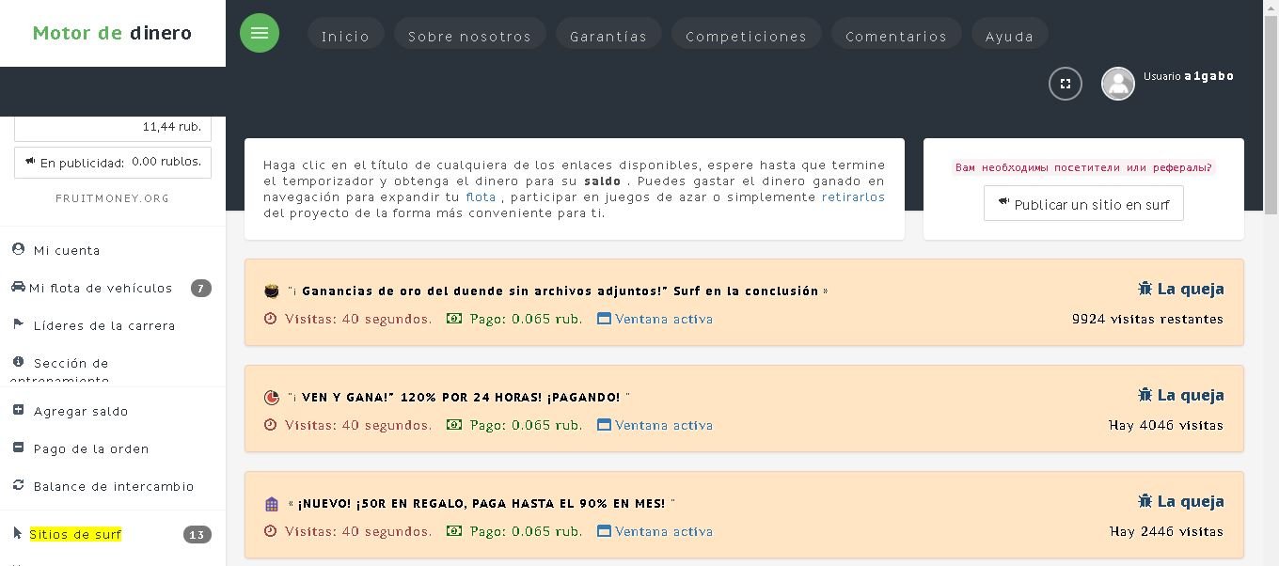Click the 13 badge next to Sitios de surf
This screenshot has width=1279, height=566.
[197, 534]
